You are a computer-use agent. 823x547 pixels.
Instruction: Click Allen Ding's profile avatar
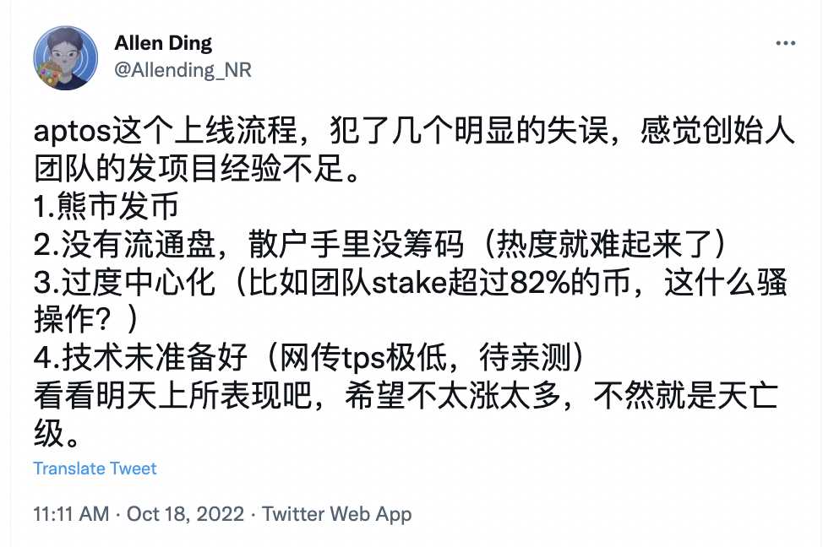[x=65, y=57]
